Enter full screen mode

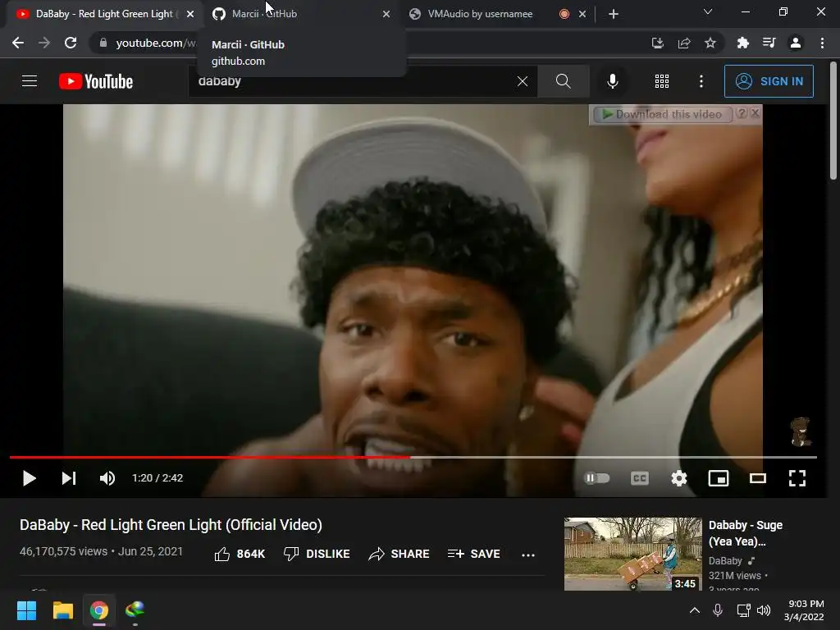(797, 478)
